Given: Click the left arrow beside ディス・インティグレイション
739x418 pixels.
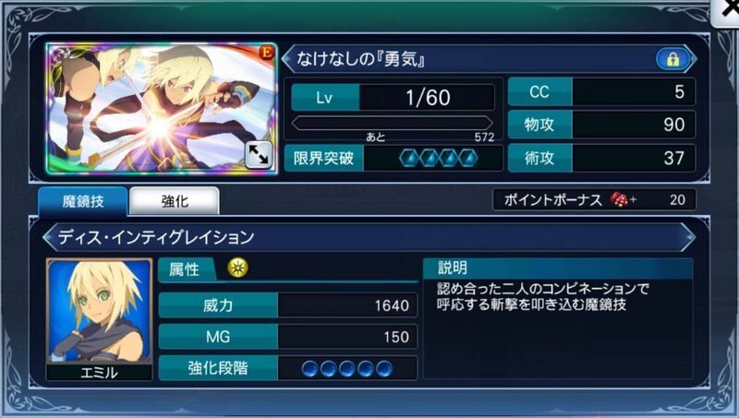Looking at the screenshot, I should click(49, 237).
